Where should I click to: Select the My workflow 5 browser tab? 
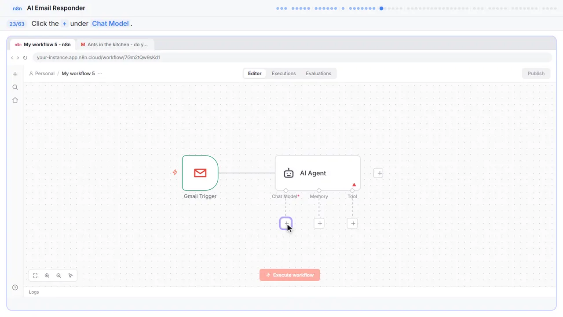coord(43,44)
